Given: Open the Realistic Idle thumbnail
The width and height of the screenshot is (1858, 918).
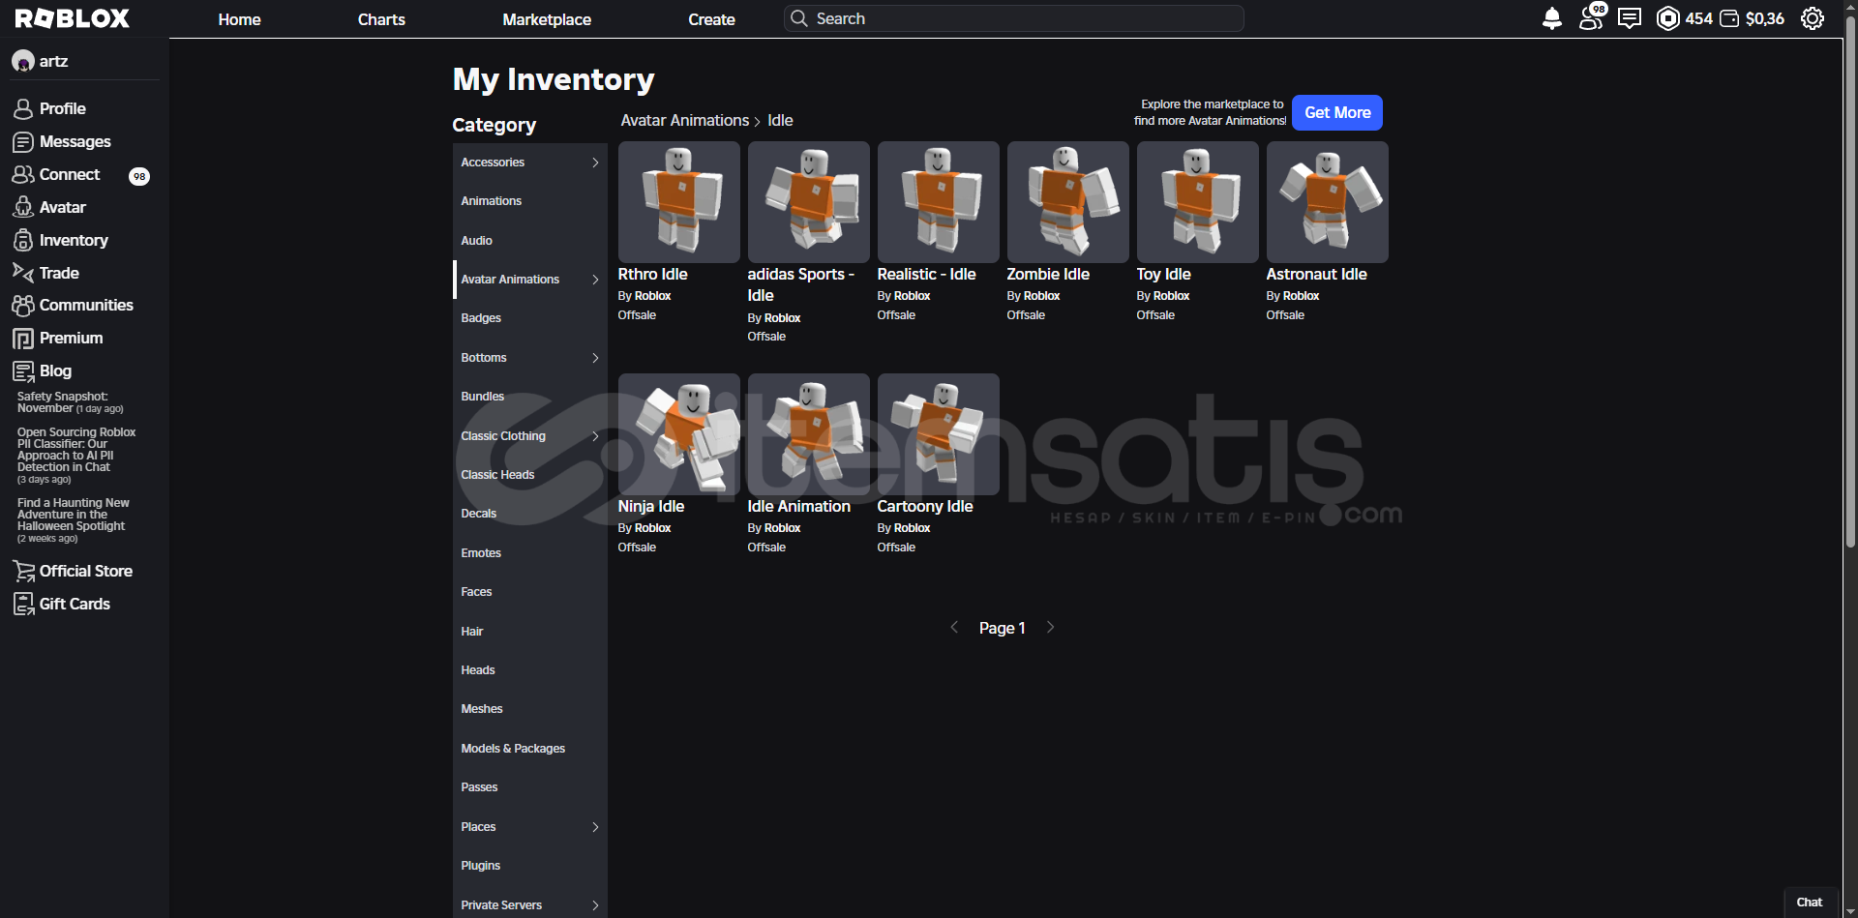Looking at the screenshot, I should 938,202.
